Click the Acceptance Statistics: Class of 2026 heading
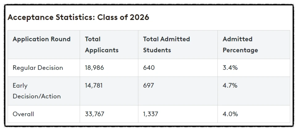The image size is (298, 131). click(x=78, y=17)
